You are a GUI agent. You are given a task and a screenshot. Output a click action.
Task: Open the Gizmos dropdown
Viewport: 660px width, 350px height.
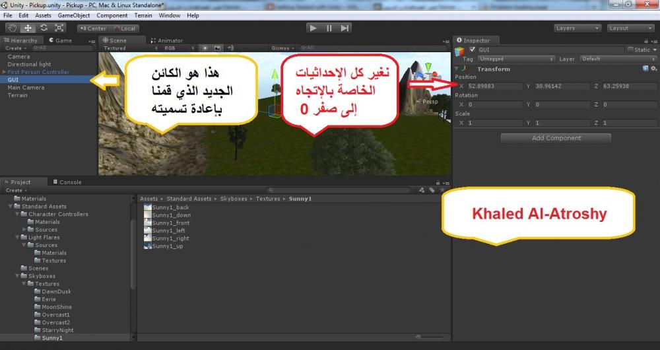point(282,48)
